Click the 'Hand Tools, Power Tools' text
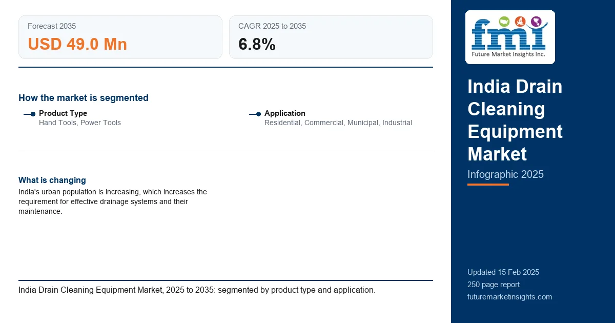615x323 pixels. (x=80, y=123)
